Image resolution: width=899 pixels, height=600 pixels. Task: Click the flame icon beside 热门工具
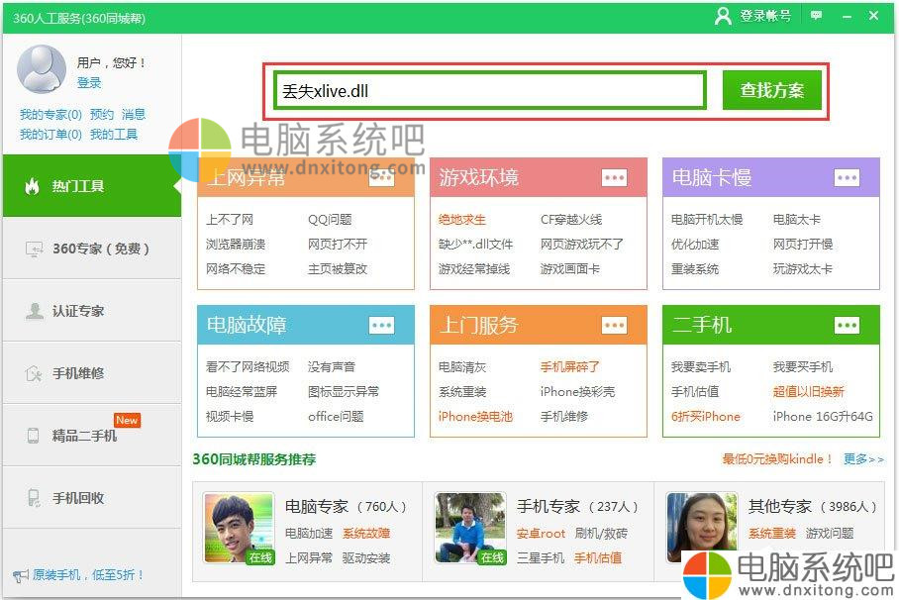tap(32, 186)
